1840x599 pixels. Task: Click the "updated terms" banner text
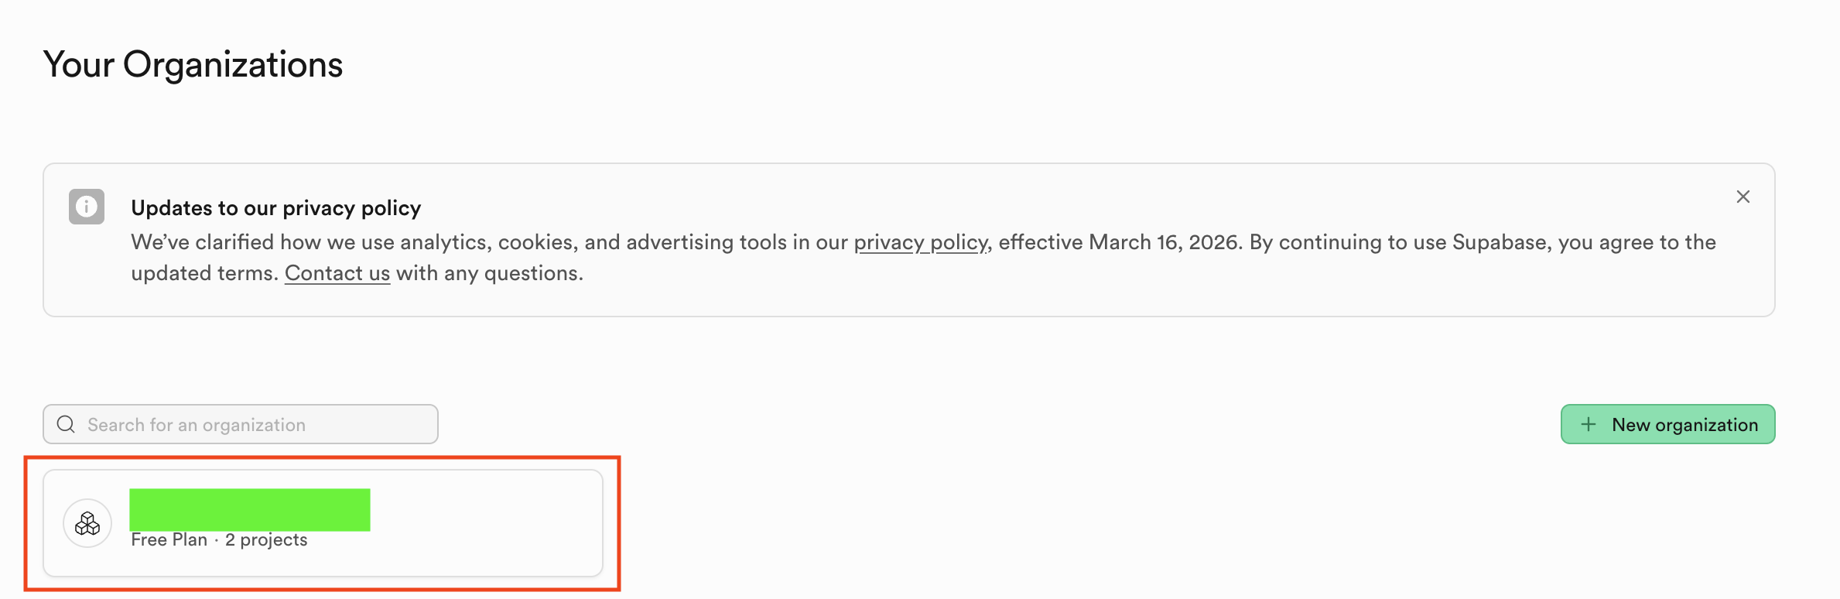point(203,274)
